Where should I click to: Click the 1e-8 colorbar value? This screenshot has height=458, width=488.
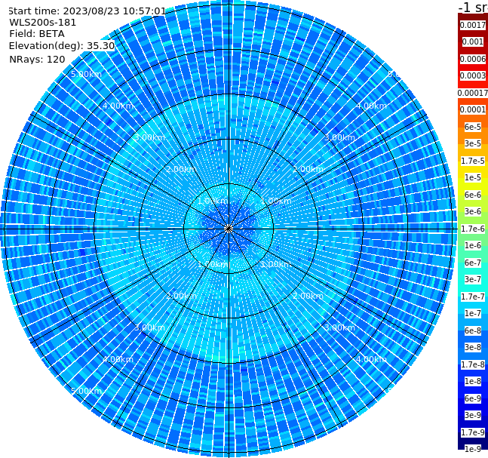click(473, 381)
